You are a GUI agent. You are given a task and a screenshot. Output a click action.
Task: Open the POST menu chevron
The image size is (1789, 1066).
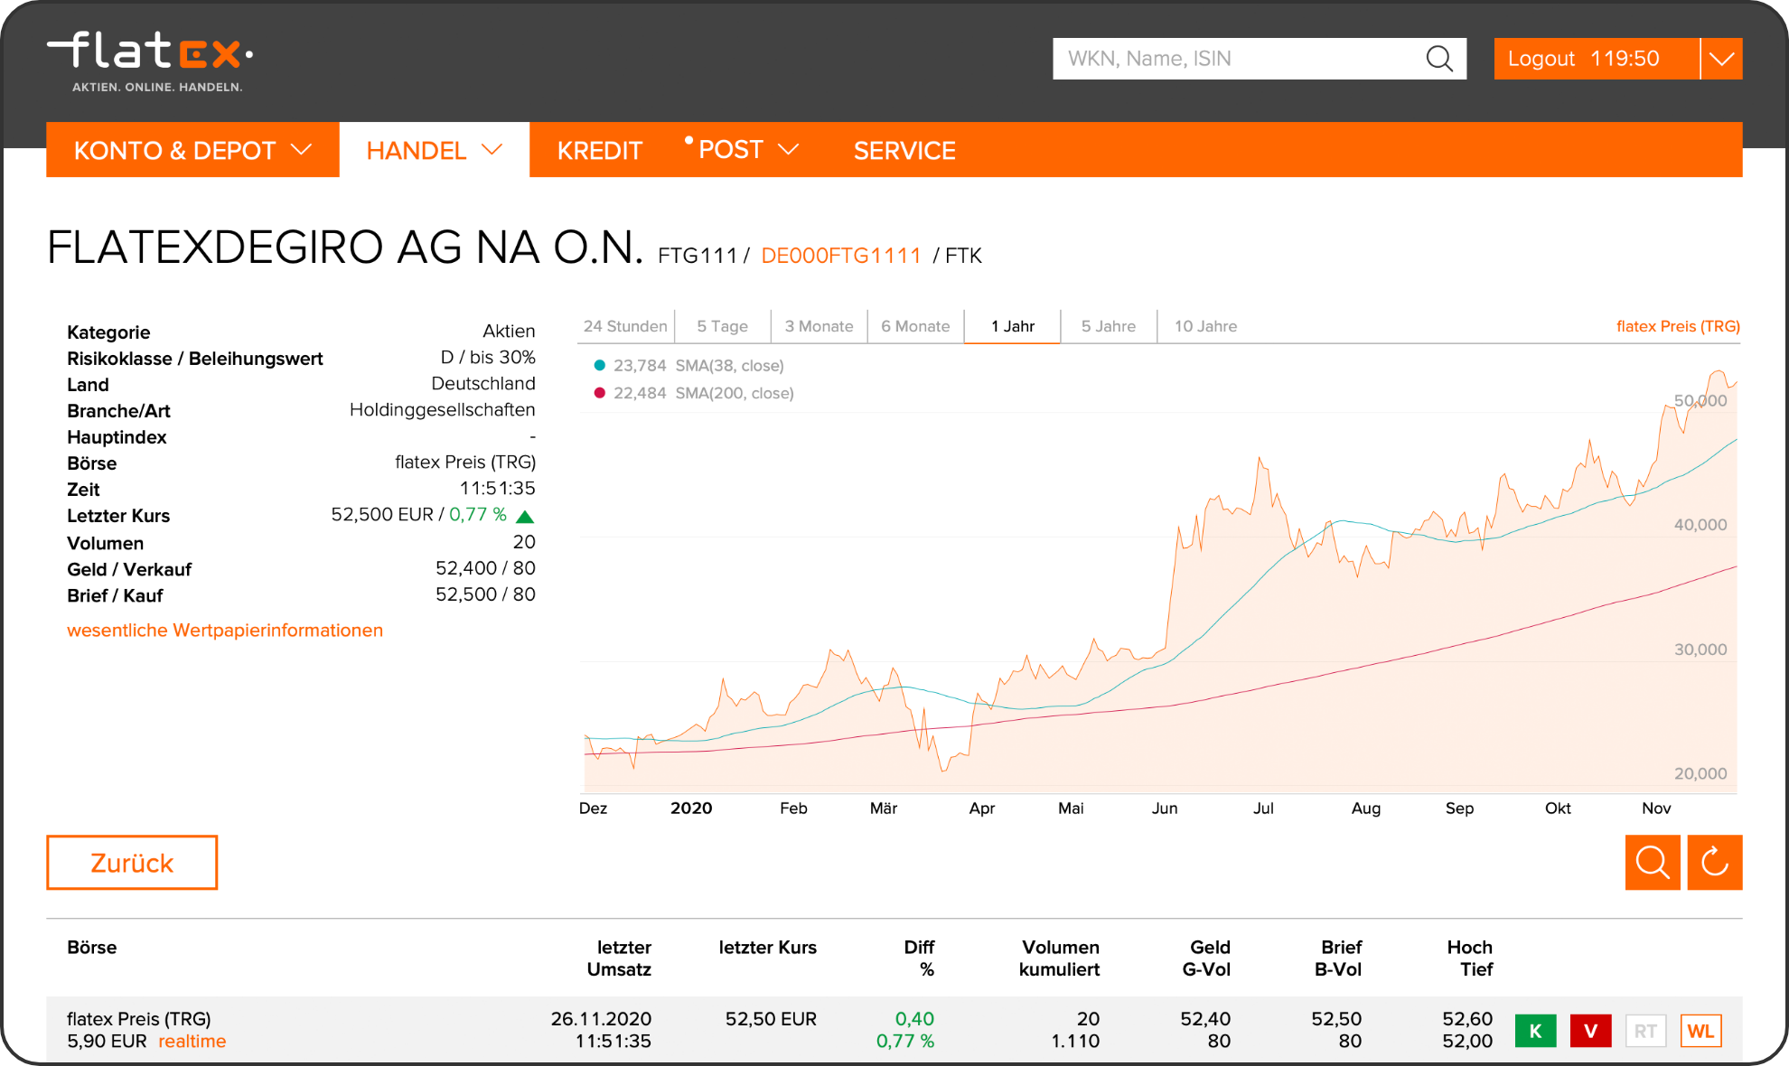pos(789,150)
